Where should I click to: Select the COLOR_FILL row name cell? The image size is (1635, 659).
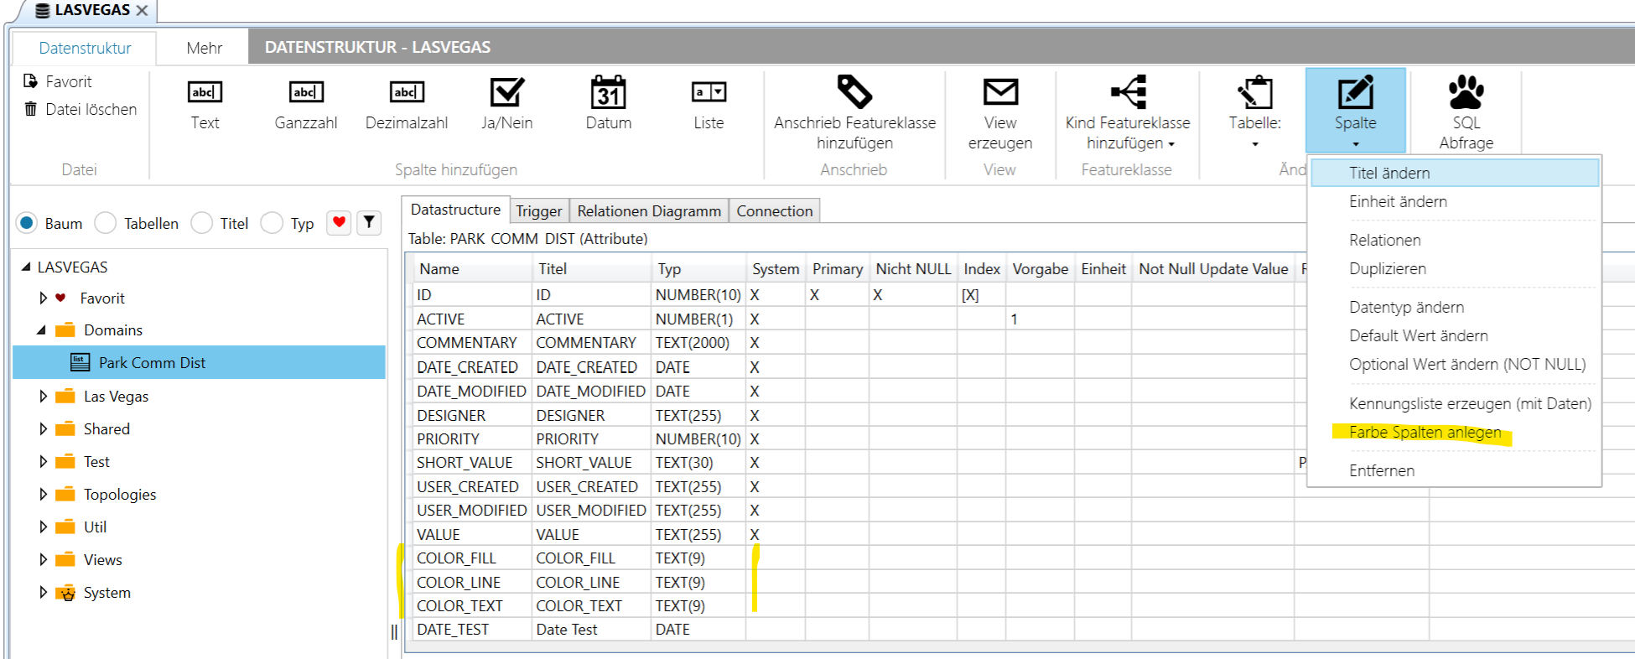[457, 558]
